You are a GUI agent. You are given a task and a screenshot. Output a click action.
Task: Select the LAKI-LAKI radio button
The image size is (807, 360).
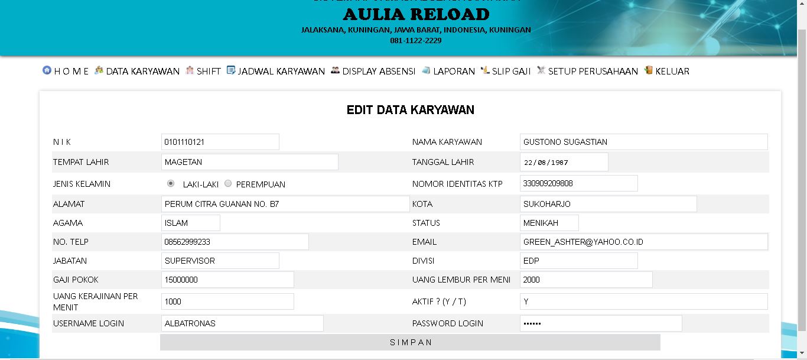pos(170,184)
